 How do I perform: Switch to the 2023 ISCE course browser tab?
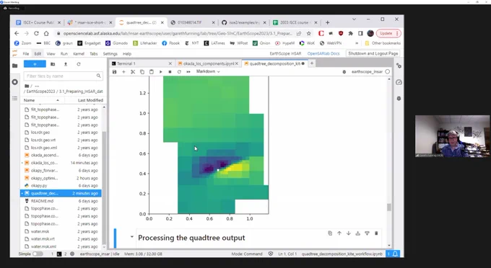(295, 22)
